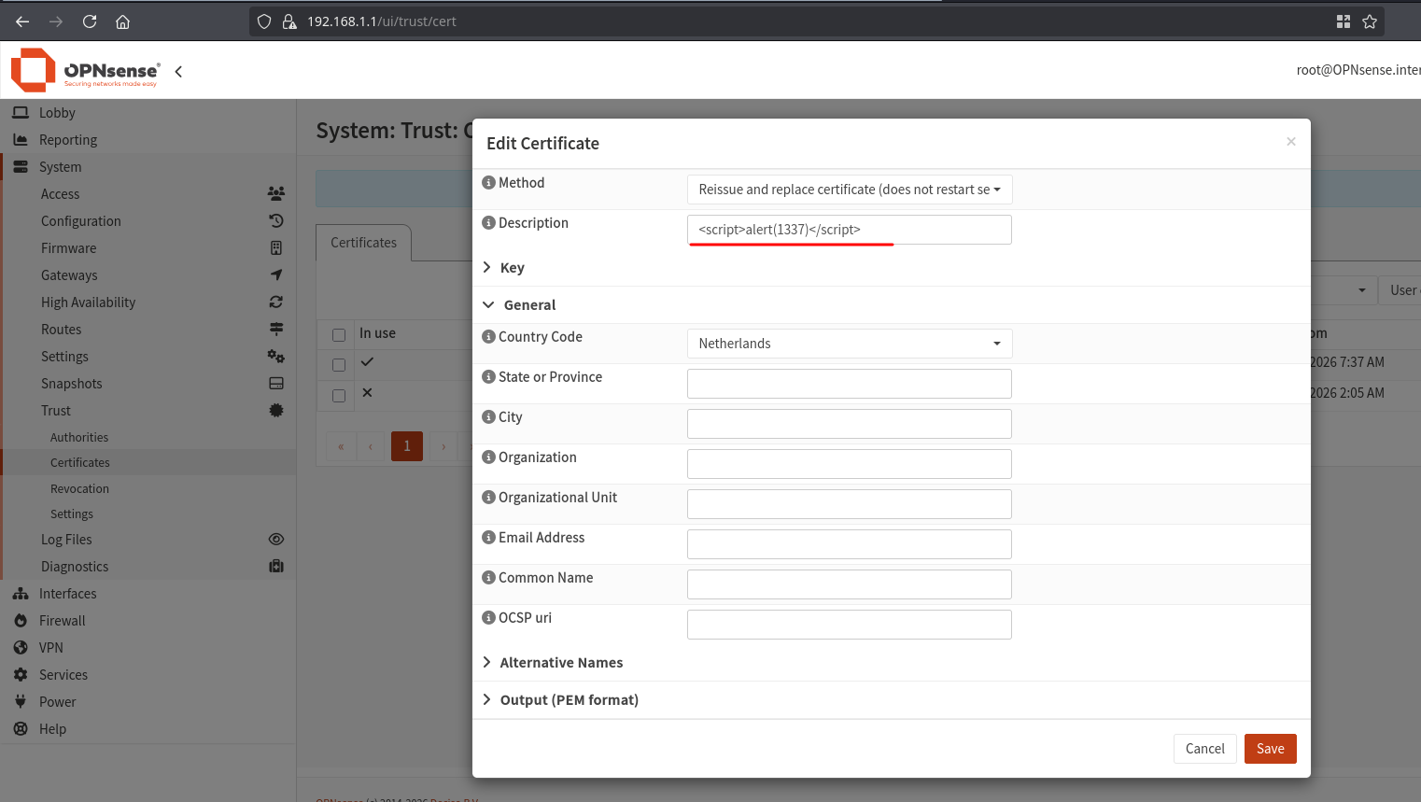The height and width of the screenshot is (802, 1421).
Task: Click the High Availability sync icon
Action: point(276,302)
